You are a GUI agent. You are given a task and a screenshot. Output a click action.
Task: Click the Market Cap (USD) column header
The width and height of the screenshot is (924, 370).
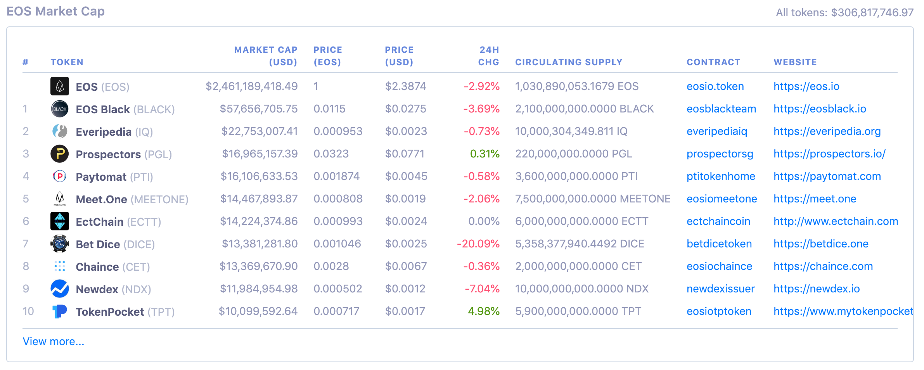click(x=266, y=56)
